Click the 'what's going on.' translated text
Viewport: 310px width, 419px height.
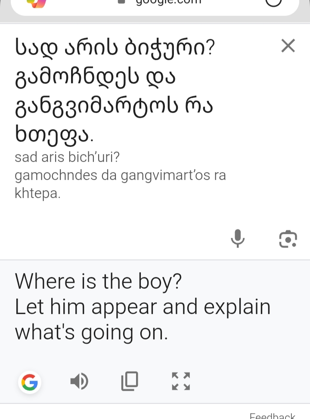91,332
